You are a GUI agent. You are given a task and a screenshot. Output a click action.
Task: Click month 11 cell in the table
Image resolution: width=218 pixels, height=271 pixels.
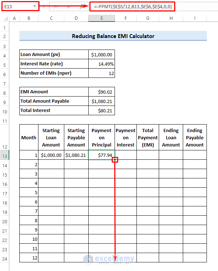coord(29,248)
